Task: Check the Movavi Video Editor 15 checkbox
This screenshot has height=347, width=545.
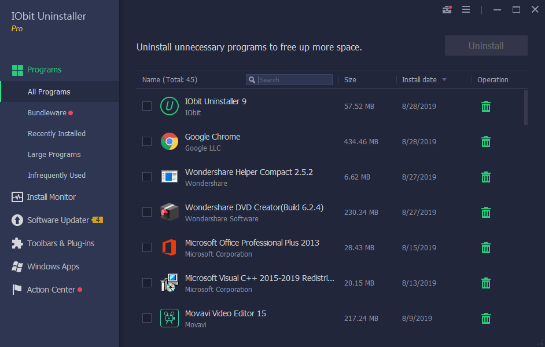Action: pyautogui.click(x=147, y=318)
